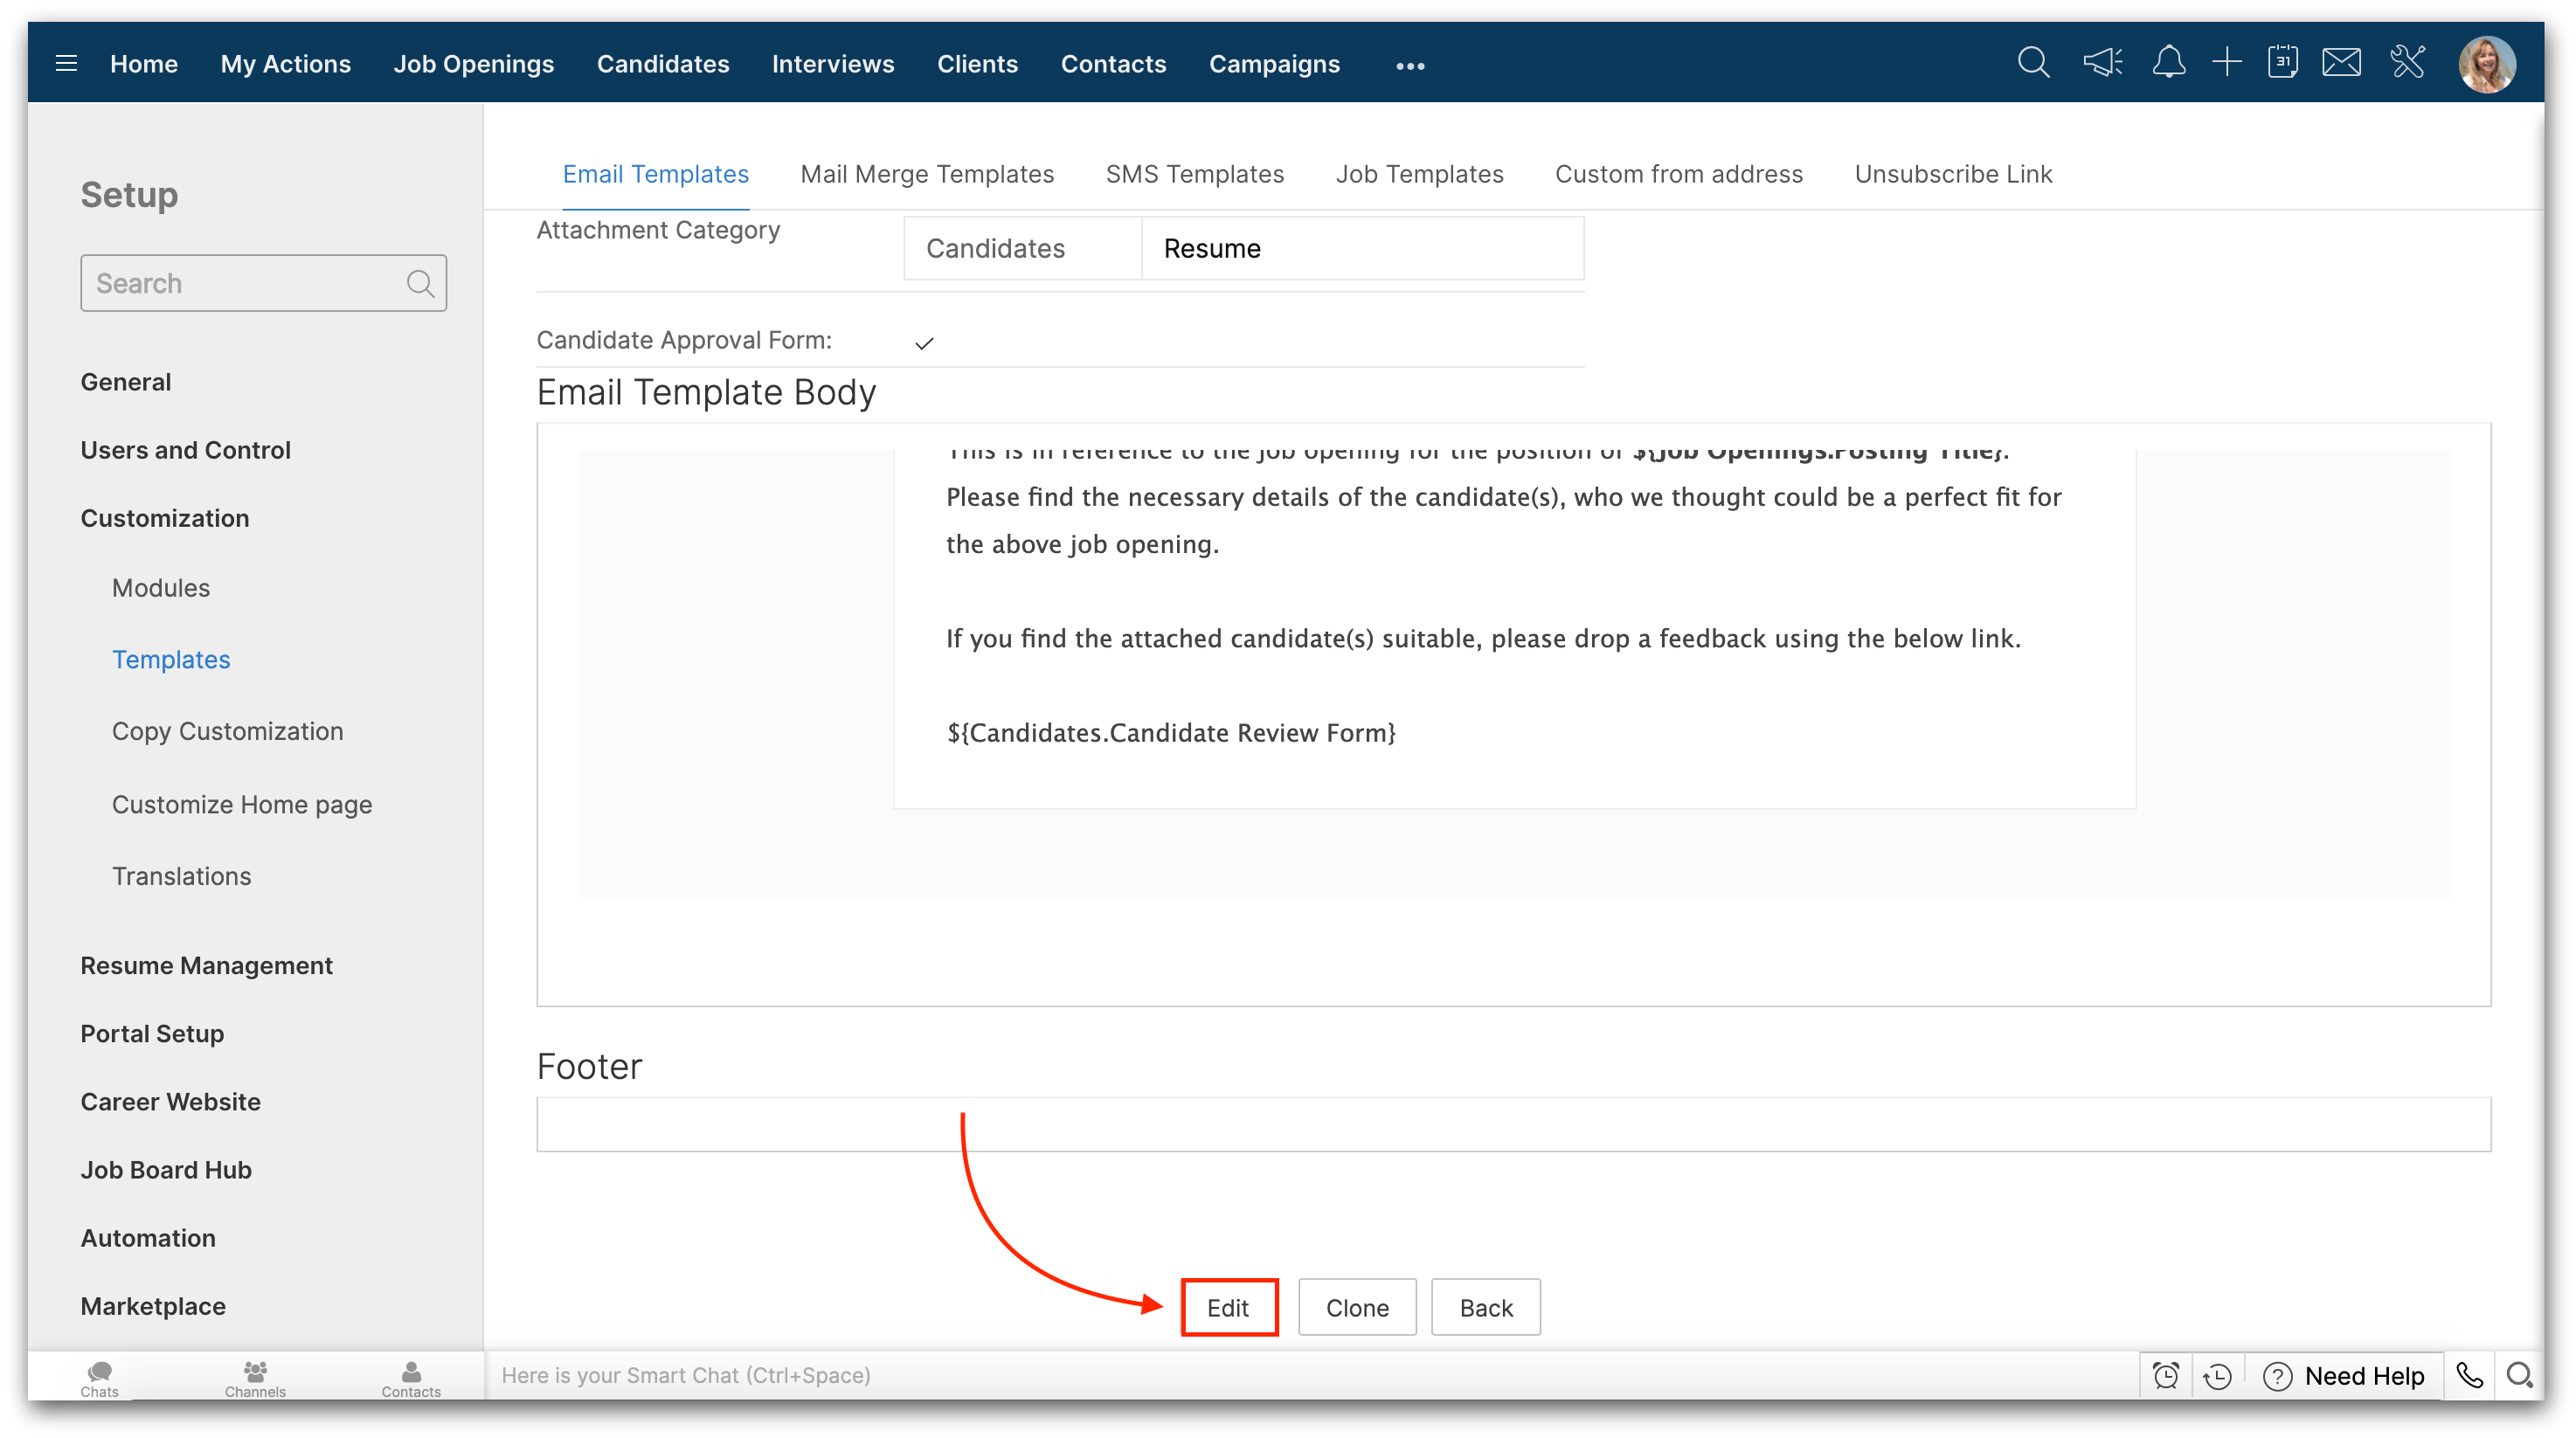
Task: Open the setup tools wrench icon
Action: pyautogui.click(x=2408, y=63)
